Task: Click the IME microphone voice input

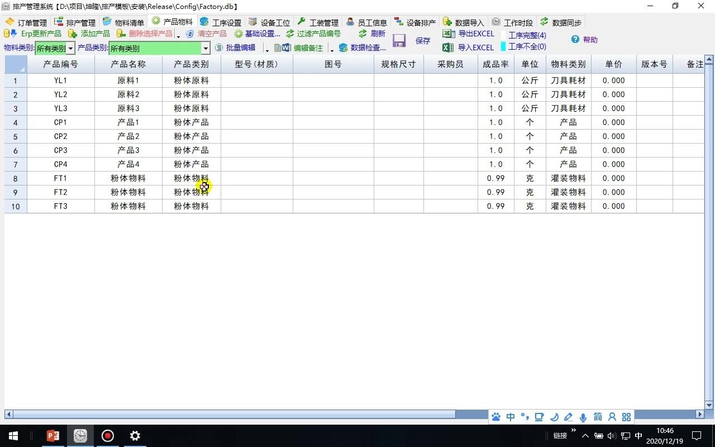Action: click(583, 417)
